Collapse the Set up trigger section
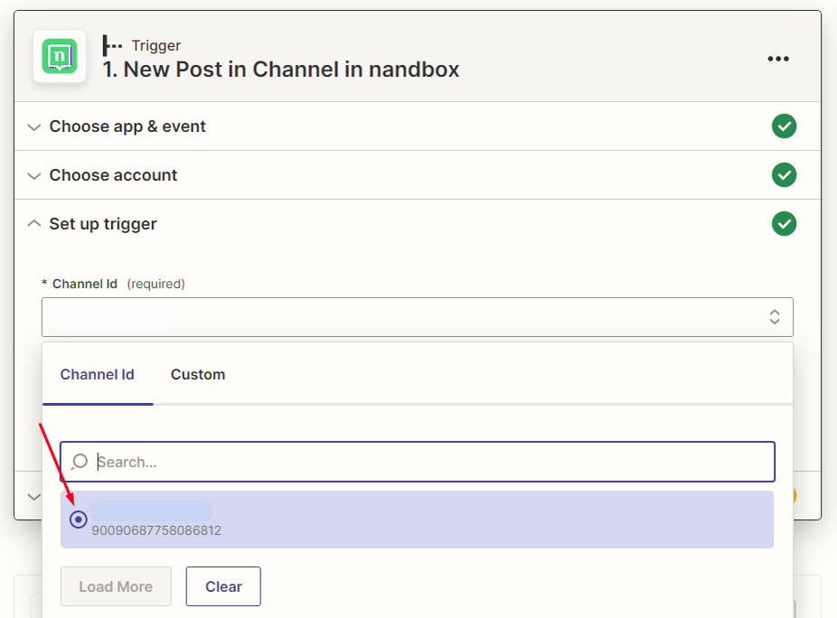The height and width of the screenshot is (618, 837). click(103, 224)
